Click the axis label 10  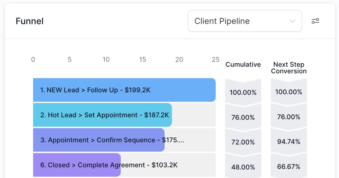106,60
